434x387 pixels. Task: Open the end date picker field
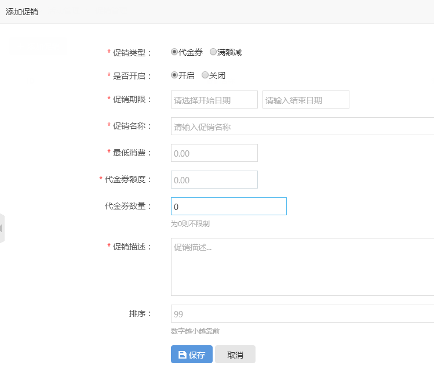pos(306,100)
